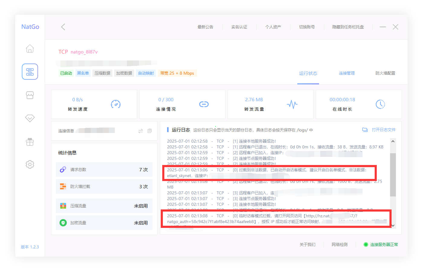The height and width of the screenshot is (272, 423).
Task: Click the 压缩流量 未启用 row
Action: 104,206
